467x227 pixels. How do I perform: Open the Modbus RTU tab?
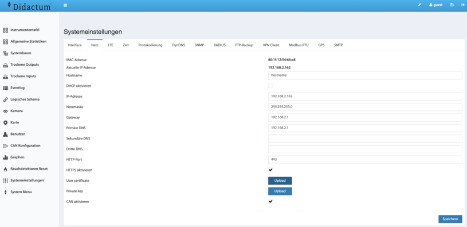[x=299, y=45]
